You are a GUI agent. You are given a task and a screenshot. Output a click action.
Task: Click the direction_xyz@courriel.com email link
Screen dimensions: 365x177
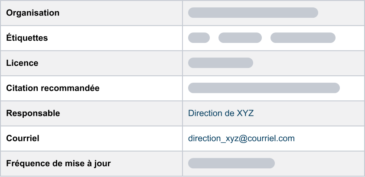pos(241,138)
